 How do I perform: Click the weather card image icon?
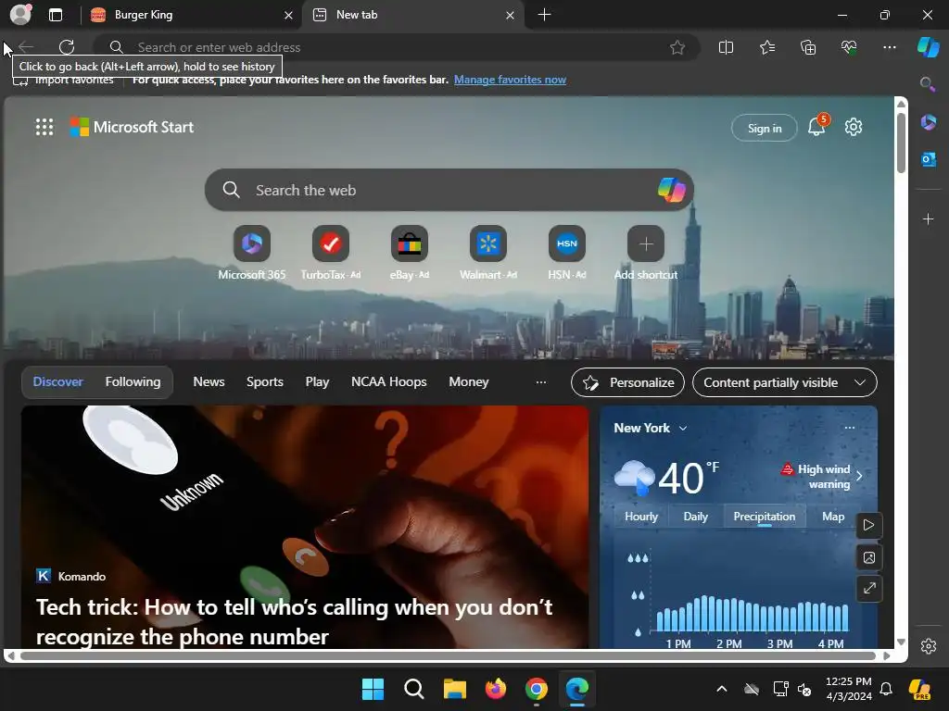[869, 557]
